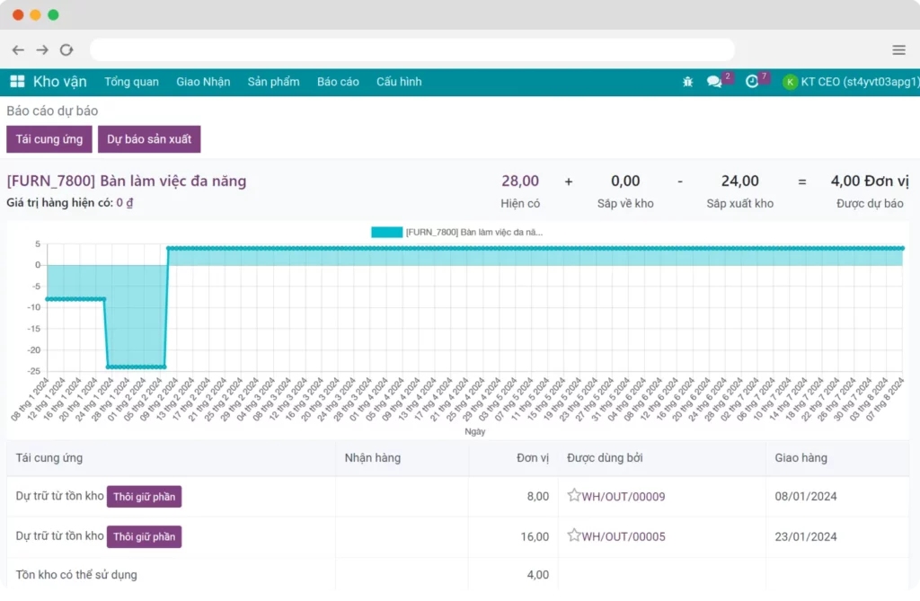Open the apps grid home menu icon
The image size is (920, 601).
(17, 82)
